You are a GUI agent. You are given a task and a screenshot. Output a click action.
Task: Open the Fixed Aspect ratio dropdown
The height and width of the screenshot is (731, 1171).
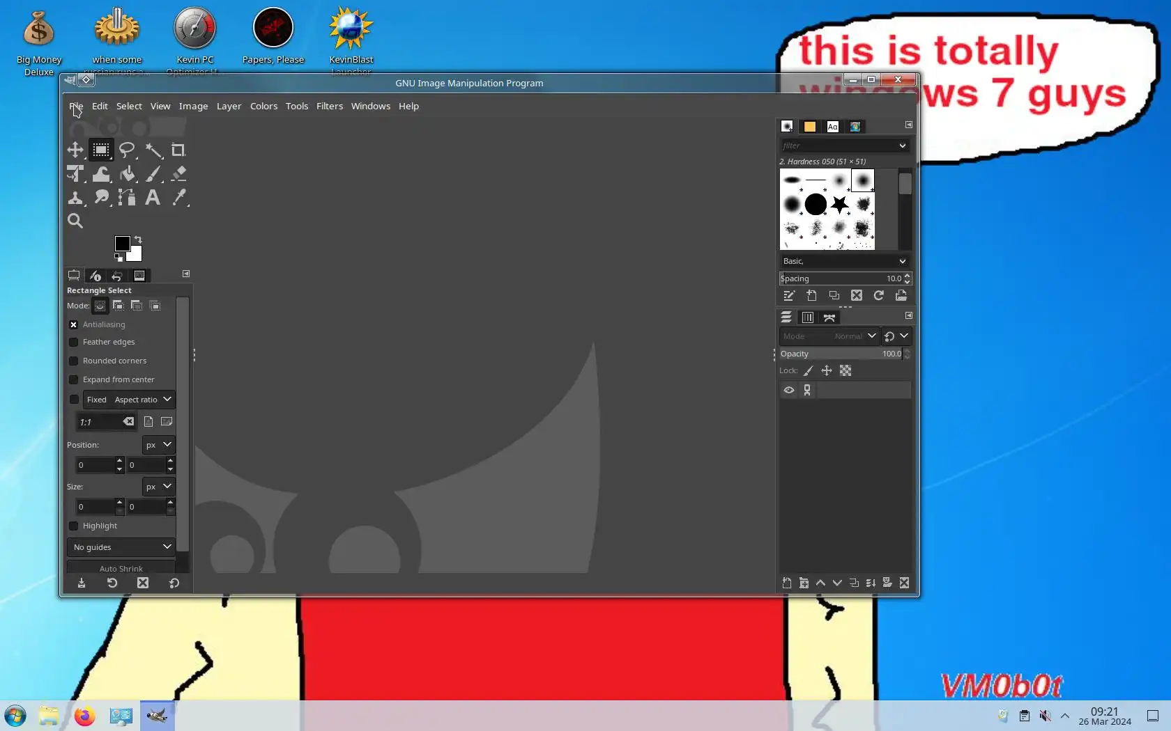point(129,400)
